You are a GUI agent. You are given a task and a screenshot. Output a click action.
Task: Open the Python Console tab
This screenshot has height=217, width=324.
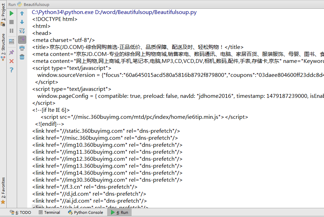click(x=86, y=212)
